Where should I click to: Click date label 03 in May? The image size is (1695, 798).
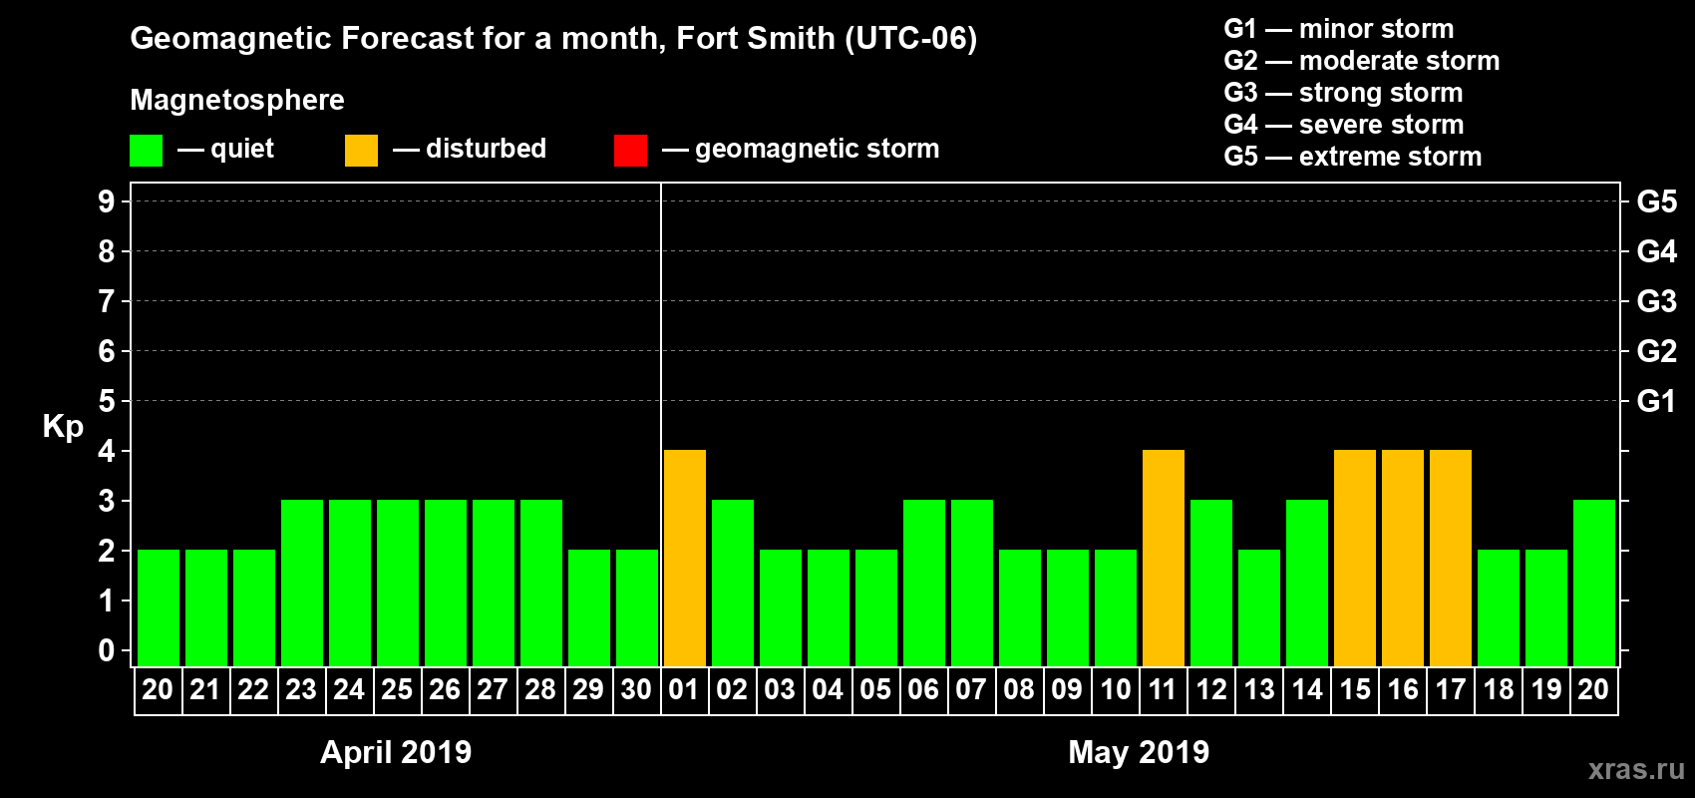pyautogui.click(x=780, y=690)
